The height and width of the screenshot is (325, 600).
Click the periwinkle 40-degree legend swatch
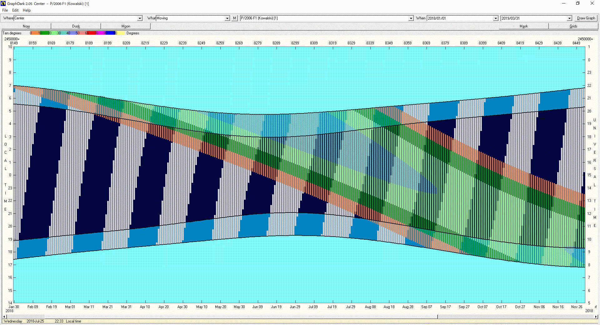72,33
